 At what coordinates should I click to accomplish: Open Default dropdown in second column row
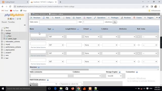click(x=92, y=45)
